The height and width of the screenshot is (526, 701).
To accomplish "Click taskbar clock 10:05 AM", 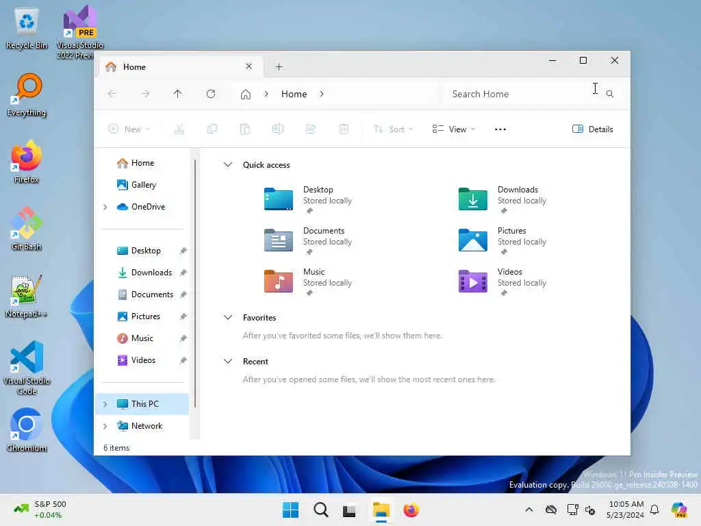I will coord(625,510).
